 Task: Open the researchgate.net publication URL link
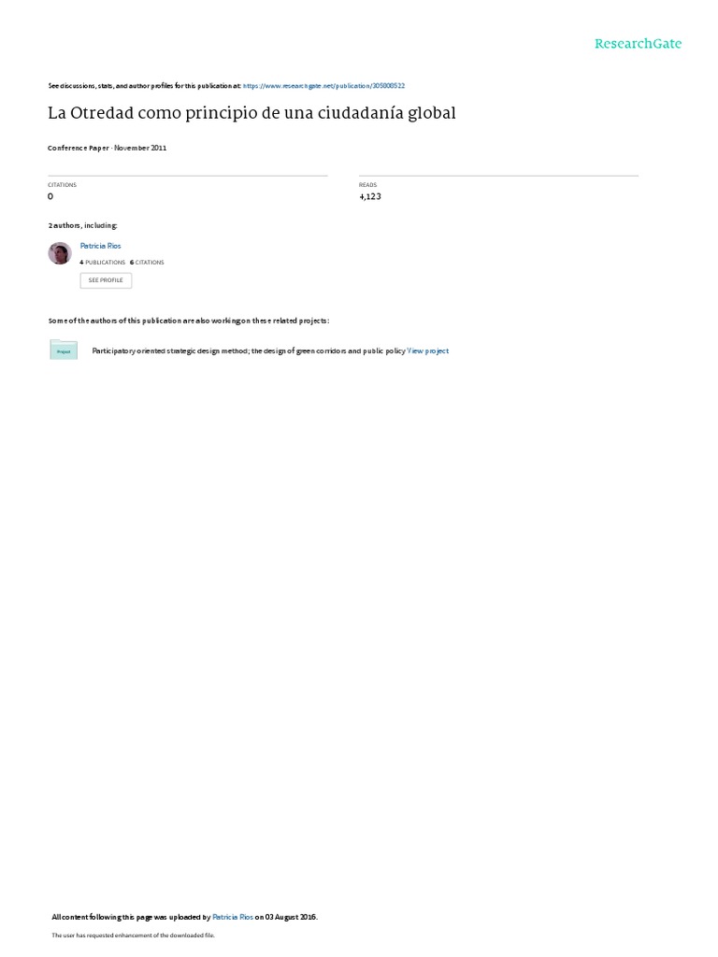click(x=323, y=86)
